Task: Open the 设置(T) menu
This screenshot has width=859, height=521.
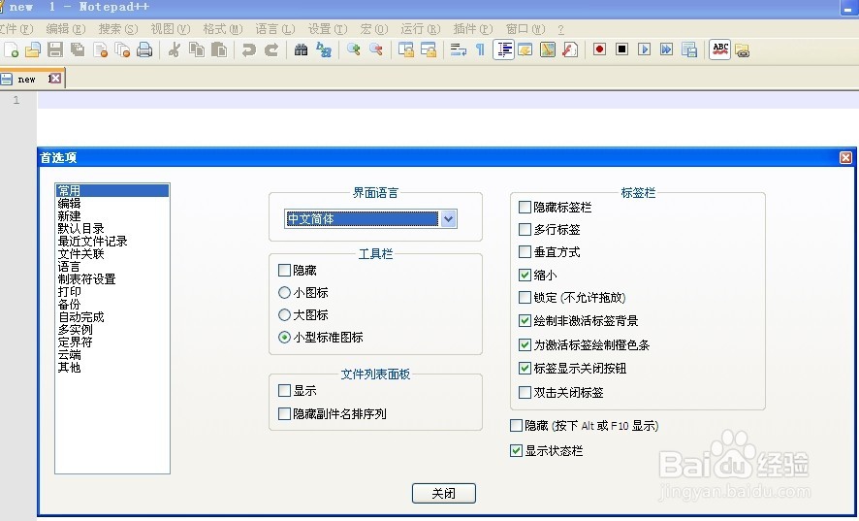Action: tap(328, 28)
